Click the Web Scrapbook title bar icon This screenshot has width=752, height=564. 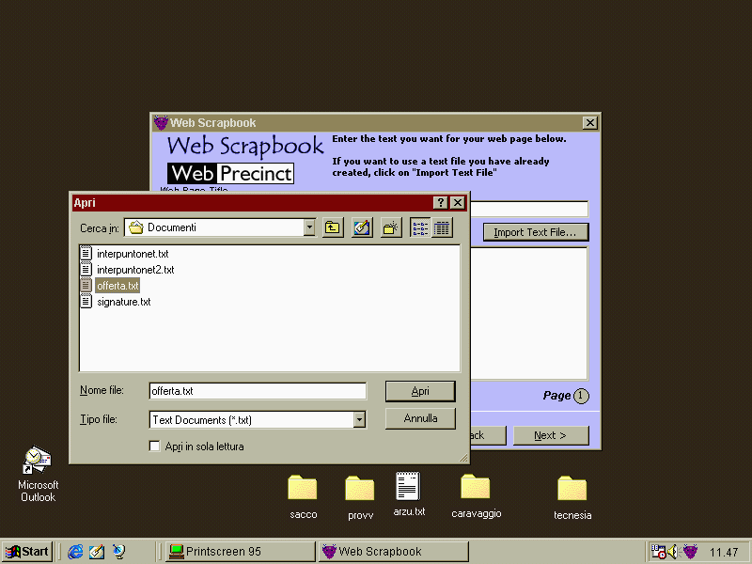click(x=161, y=123)
